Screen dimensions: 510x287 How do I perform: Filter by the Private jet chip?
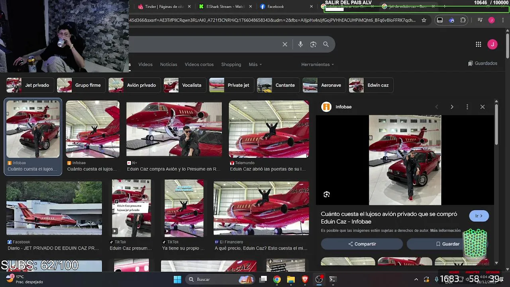[231, 85]
